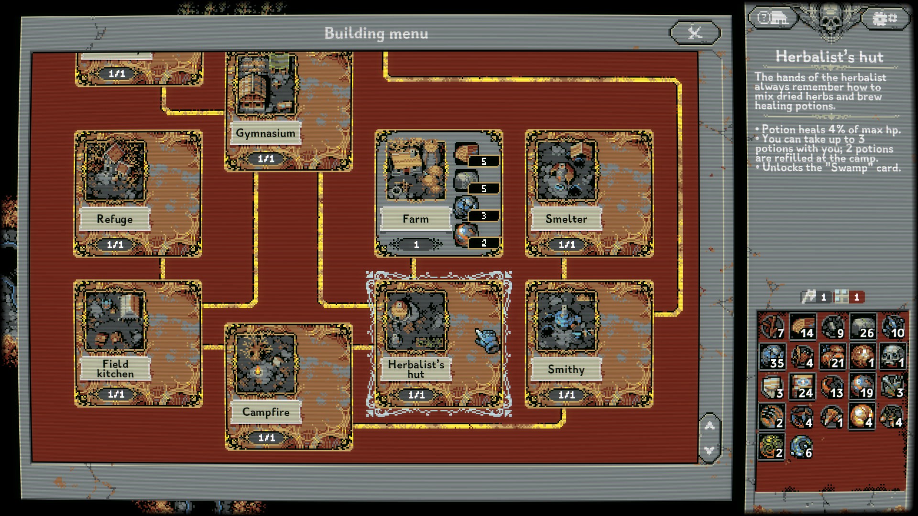Select the Farm building card

438,193
